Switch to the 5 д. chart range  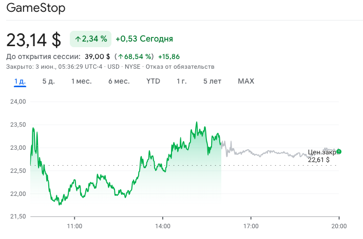click(x=48, y=81)
